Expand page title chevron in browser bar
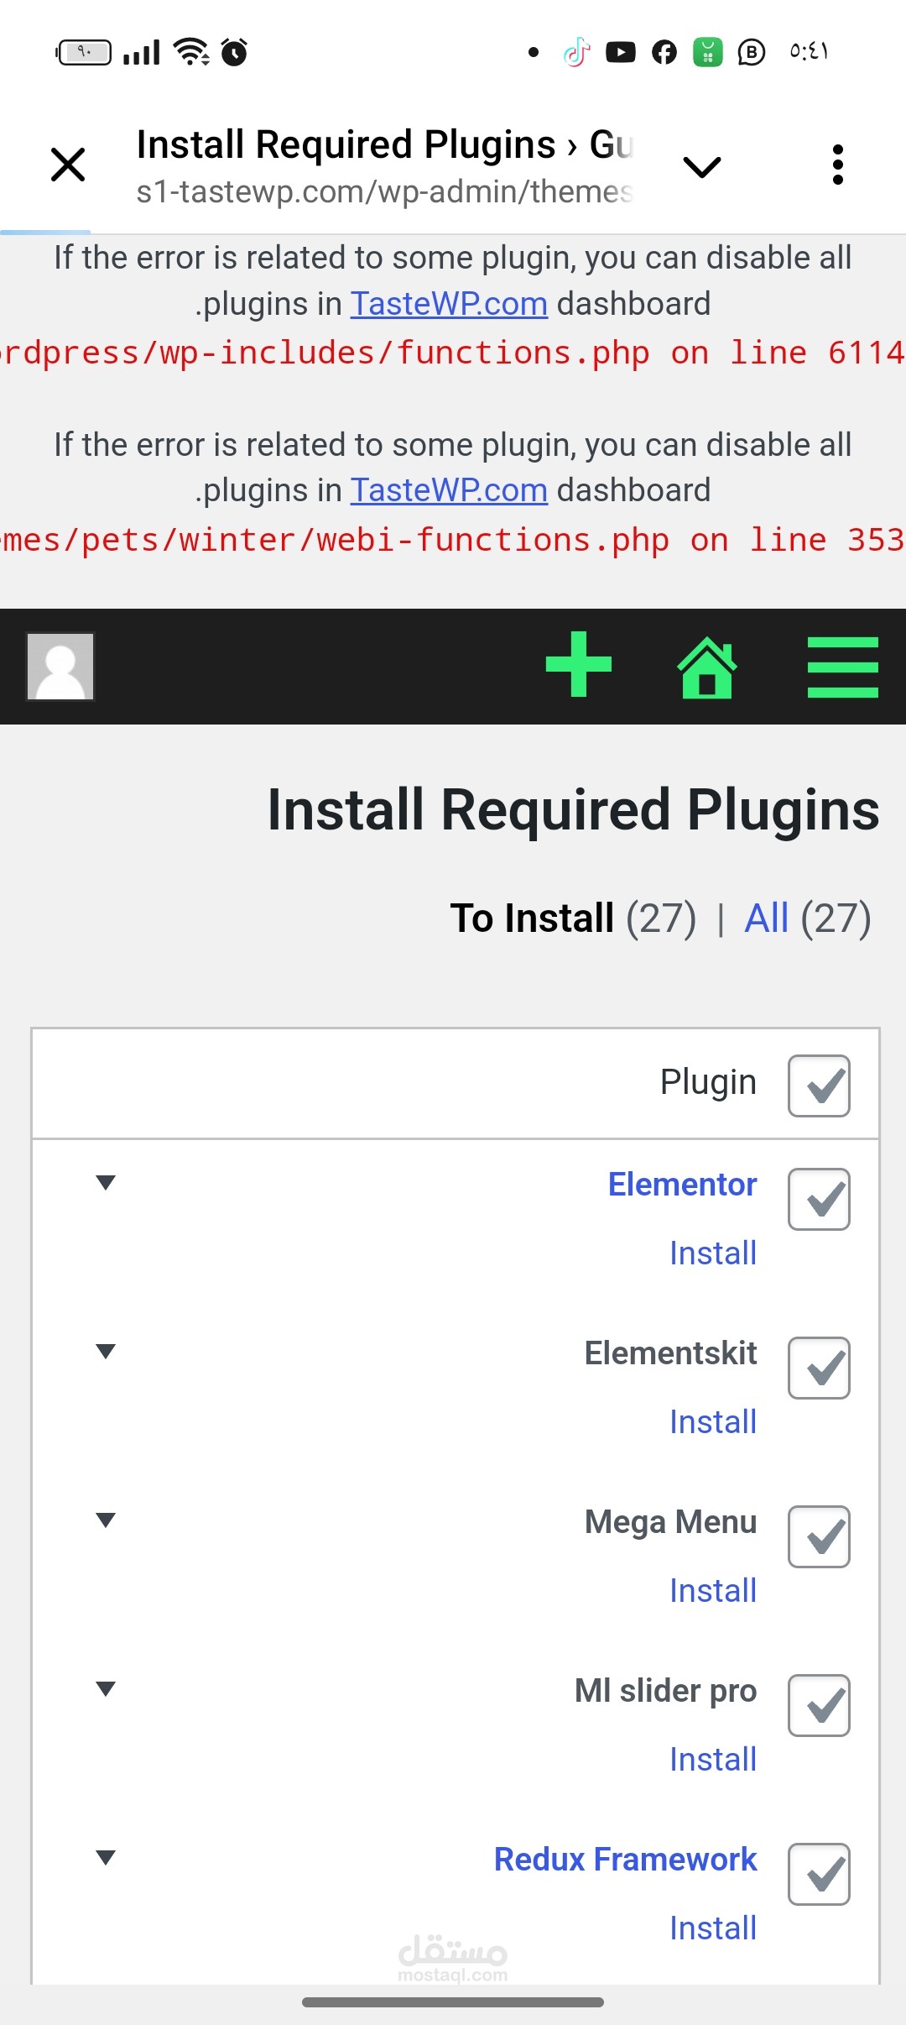This screenshot has width=906, height=2025. tap(702, 166)
